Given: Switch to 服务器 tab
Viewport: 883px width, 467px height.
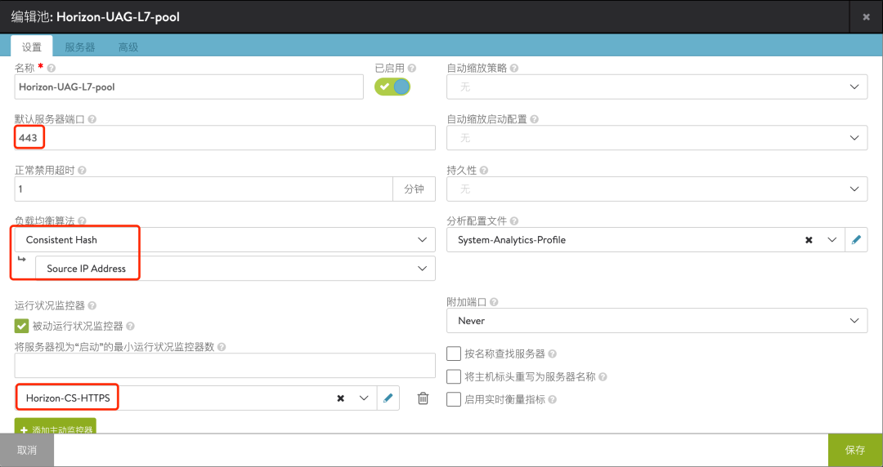Looking at the screenshot, I should point(80,47).
